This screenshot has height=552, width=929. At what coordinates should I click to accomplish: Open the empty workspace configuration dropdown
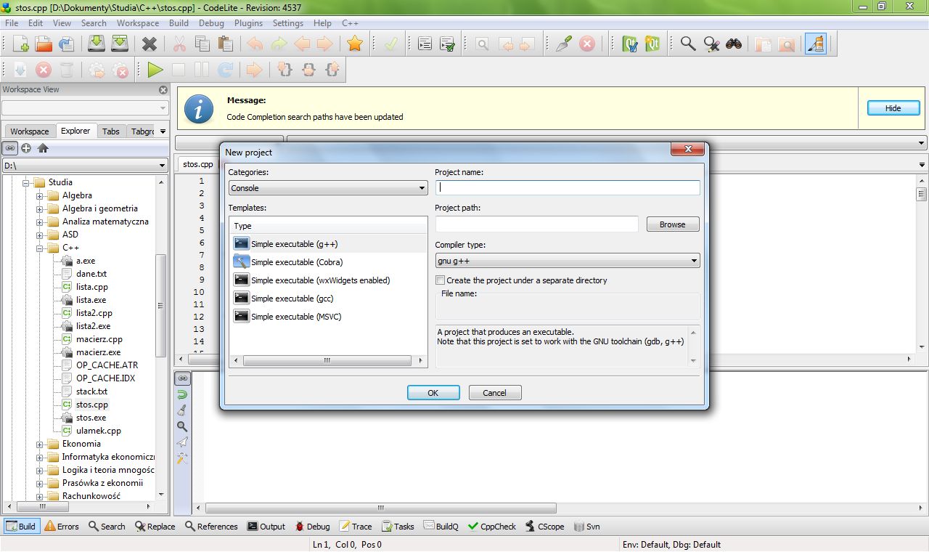pos(85,107)
